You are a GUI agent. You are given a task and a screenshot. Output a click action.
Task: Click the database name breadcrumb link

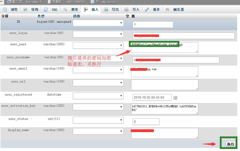tap(75, 2)
